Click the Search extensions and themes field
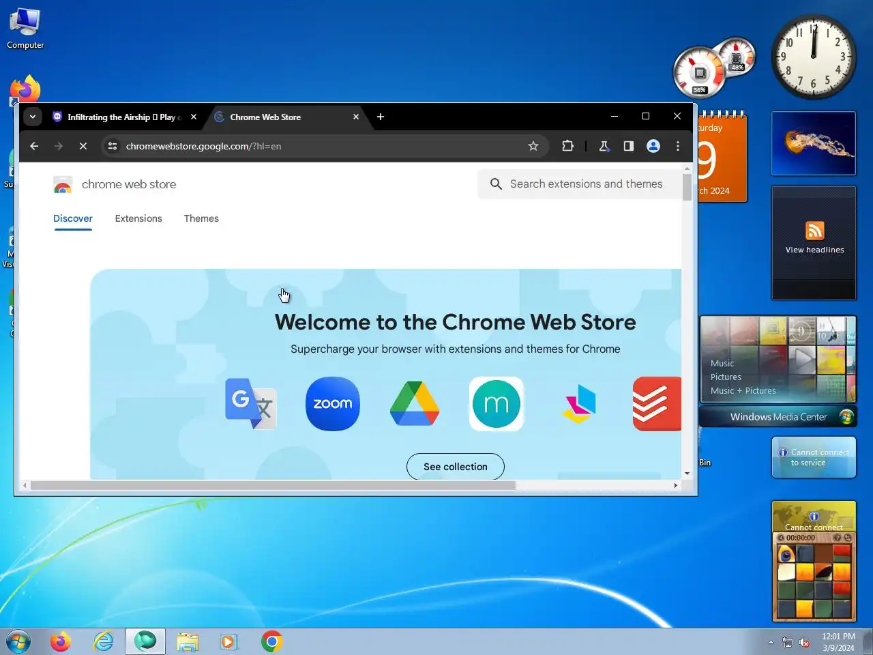The height and width of the screenshot is (655, 873). [580, 184]
